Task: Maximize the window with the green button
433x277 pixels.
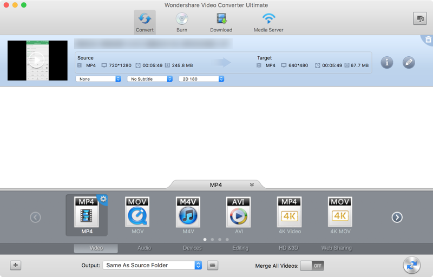Action: [24, 5]
